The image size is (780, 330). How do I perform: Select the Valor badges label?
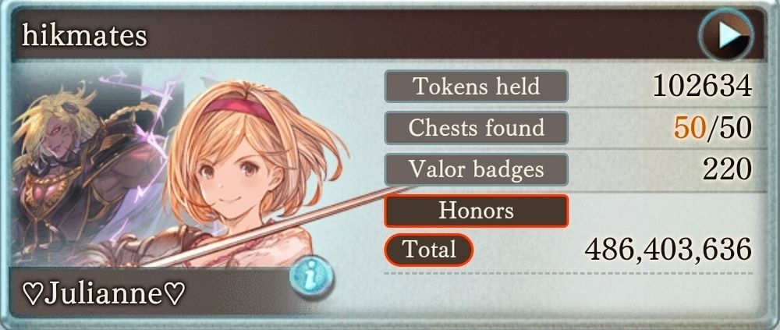476,170
